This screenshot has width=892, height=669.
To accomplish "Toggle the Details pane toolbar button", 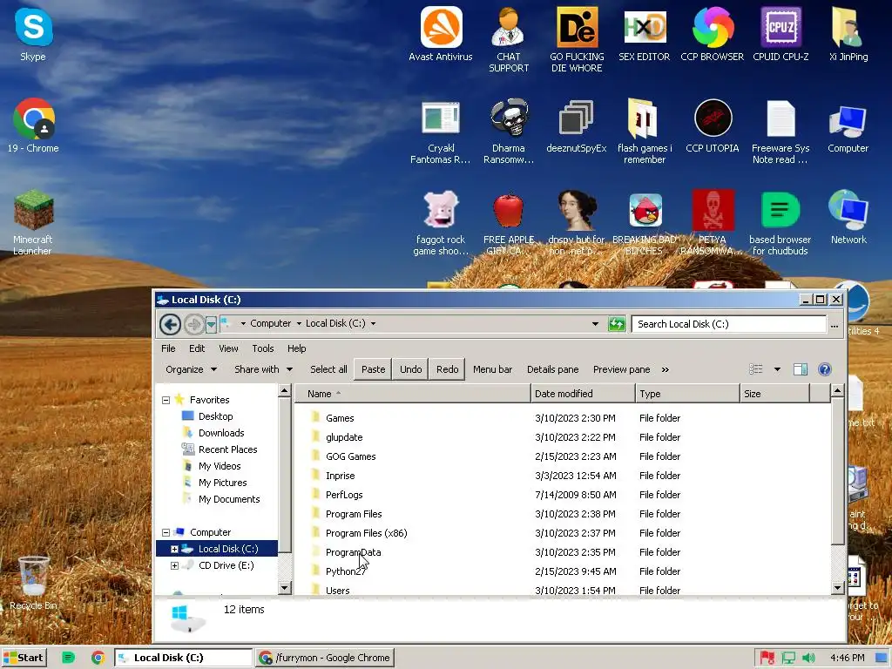I will 552,369.
